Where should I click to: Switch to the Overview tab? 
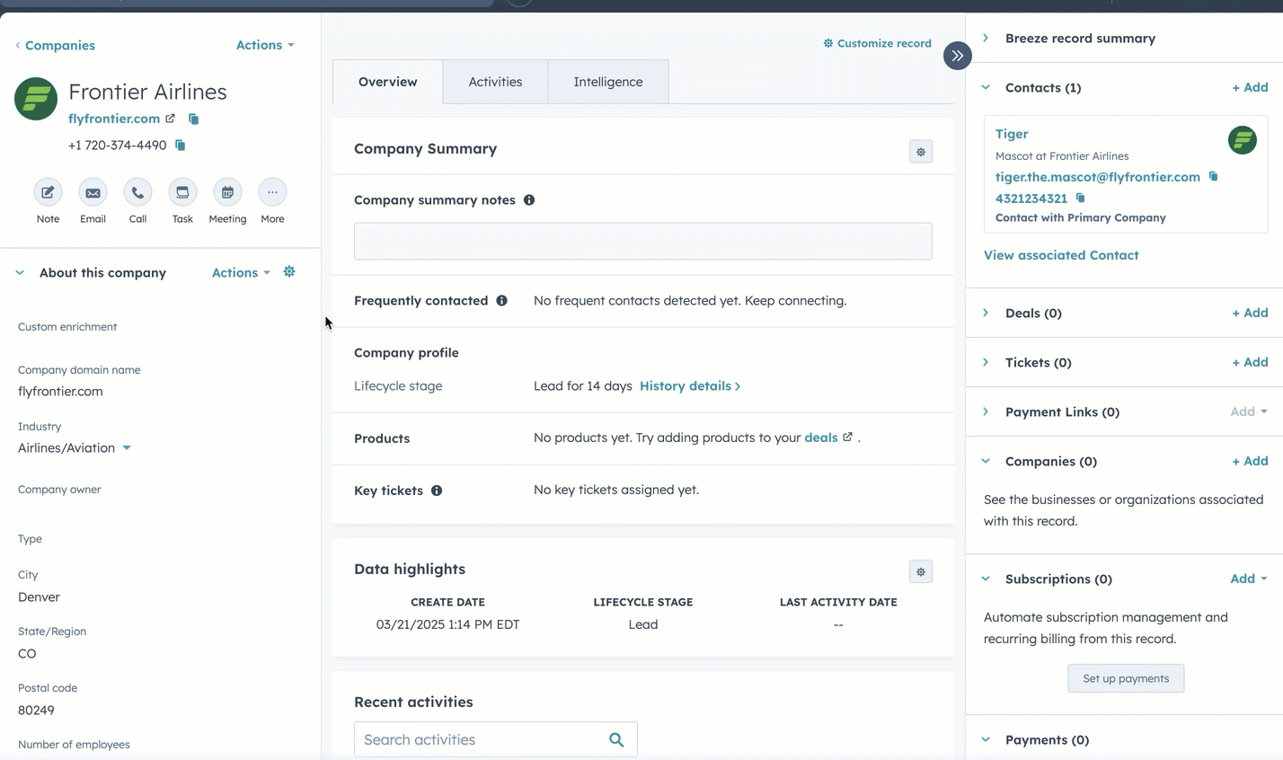tap(387, 82)
